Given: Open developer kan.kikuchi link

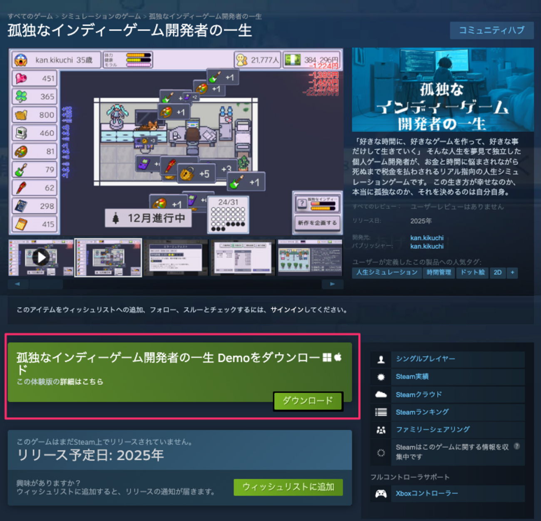Looking at the screenshot, I should [427, 238].
